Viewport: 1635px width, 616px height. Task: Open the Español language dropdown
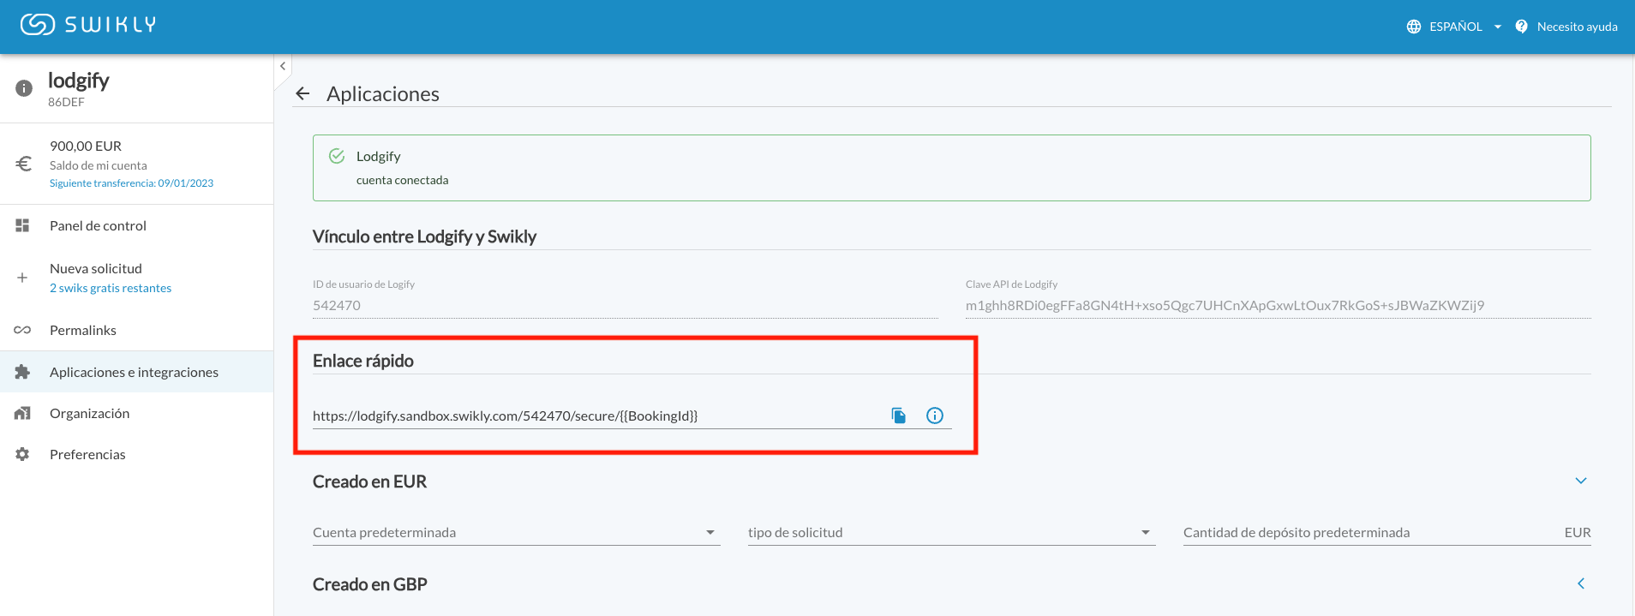coord(1464,27)
